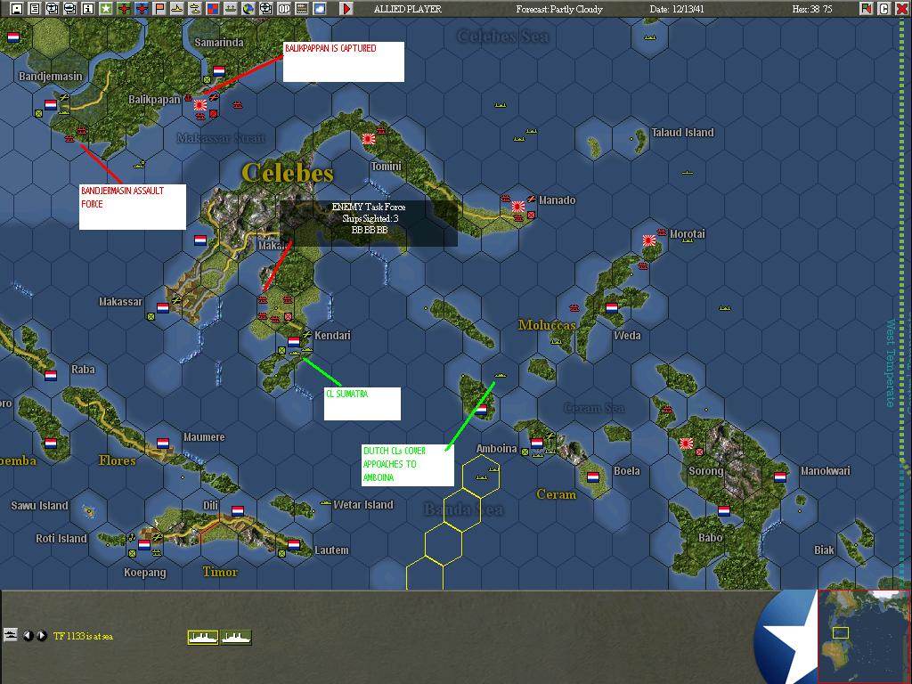Open the OP toolbar button
Screen dimensions: 912x684
tap(284, 8)
